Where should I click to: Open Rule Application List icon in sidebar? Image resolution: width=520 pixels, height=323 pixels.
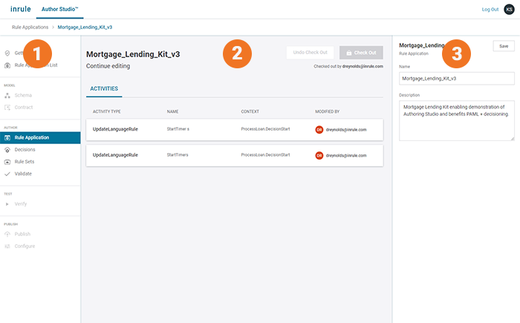[7, 65]
